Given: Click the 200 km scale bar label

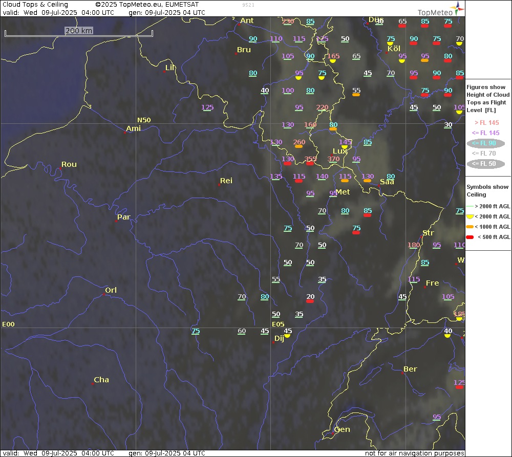Looking at the screenshot, I should 79,31.
